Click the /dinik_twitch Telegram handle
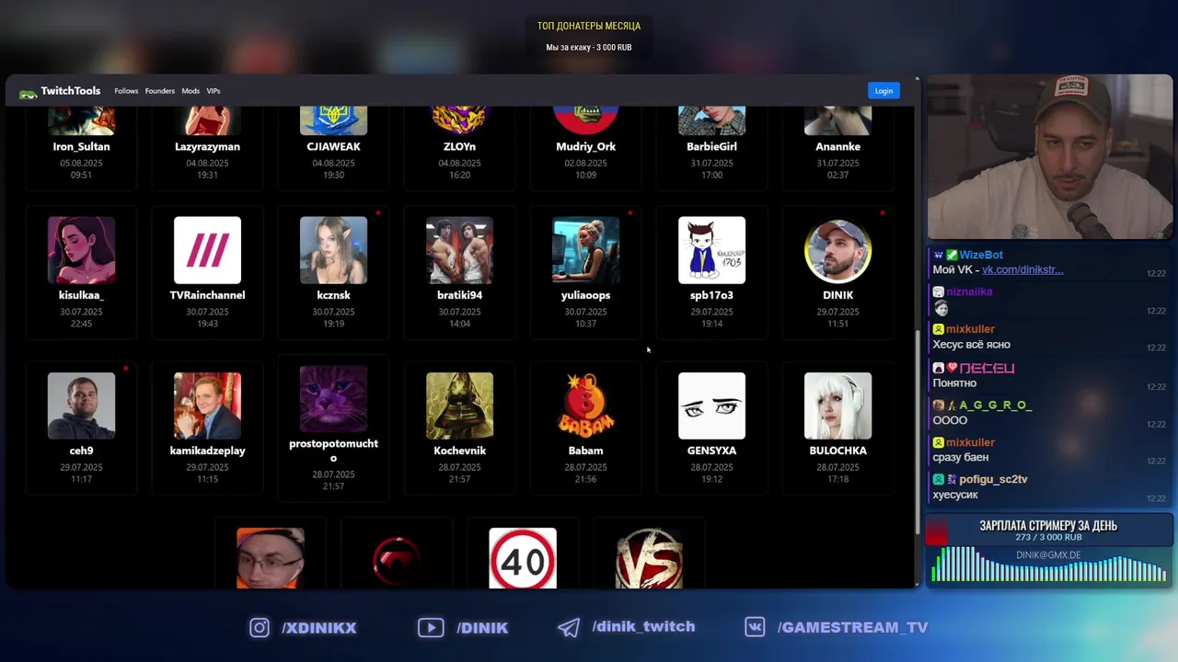 click(643, 627)
